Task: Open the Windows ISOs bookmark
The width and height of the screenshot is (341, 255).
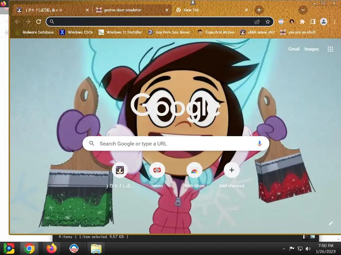Action: click(76, 32)
